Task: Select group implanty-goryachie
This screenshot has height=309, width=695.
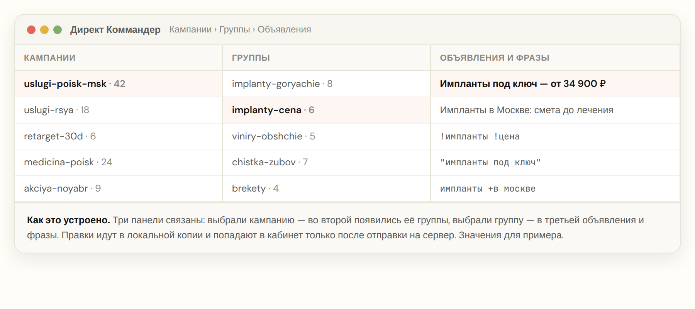Action: 327,84
